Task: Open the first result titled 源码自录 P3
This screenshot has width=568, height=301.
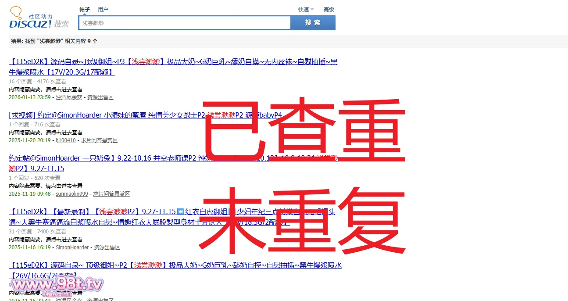Action: pos(173,62)
